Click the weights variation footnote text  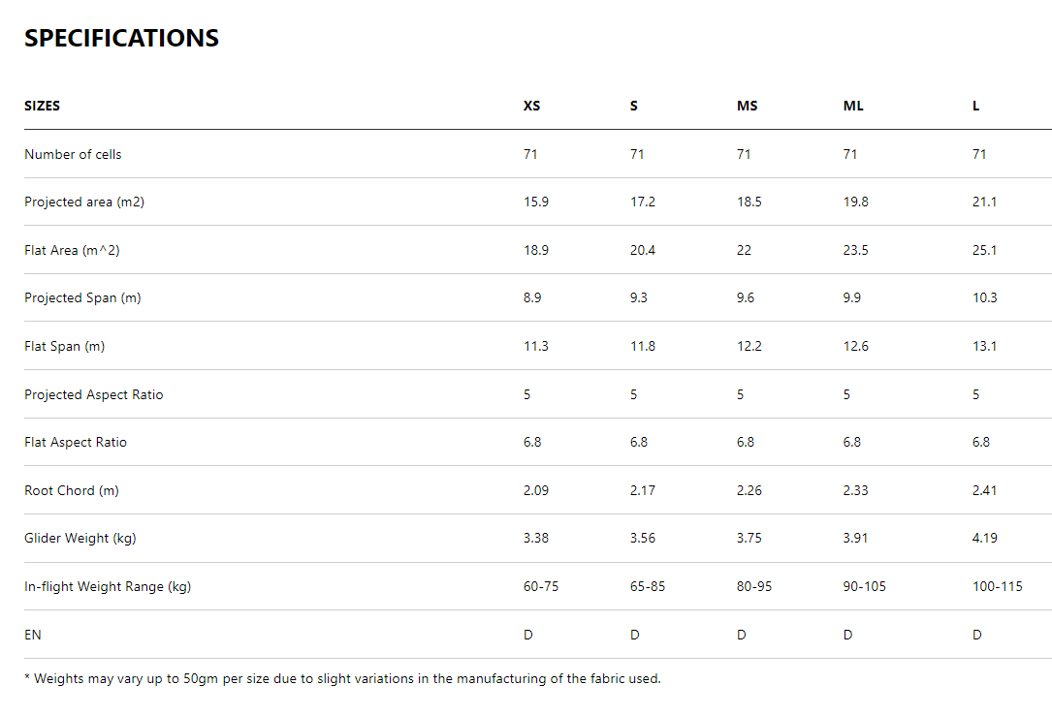pos(342,678)
